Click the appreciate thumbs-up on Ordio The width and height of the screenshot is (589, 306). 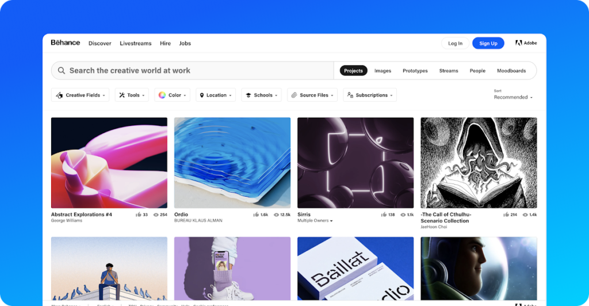click(x=256, y=215)
